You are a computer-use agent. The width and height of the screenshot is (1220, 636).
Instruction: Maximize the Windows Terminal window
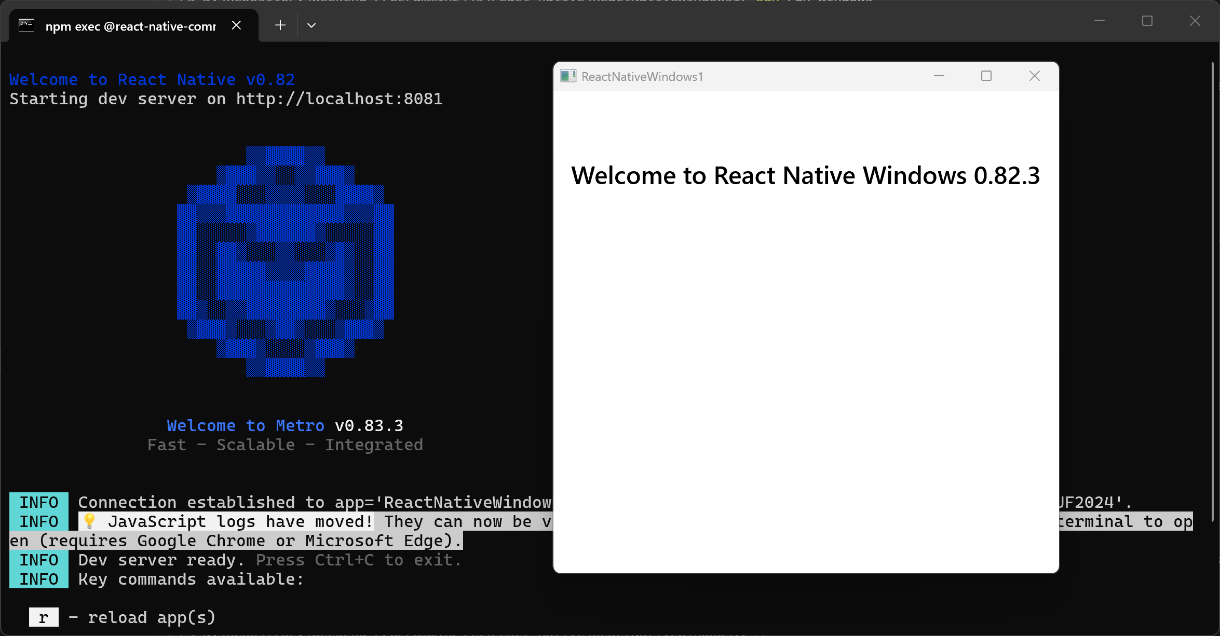pyautogui.click(x=1147, y=21)
